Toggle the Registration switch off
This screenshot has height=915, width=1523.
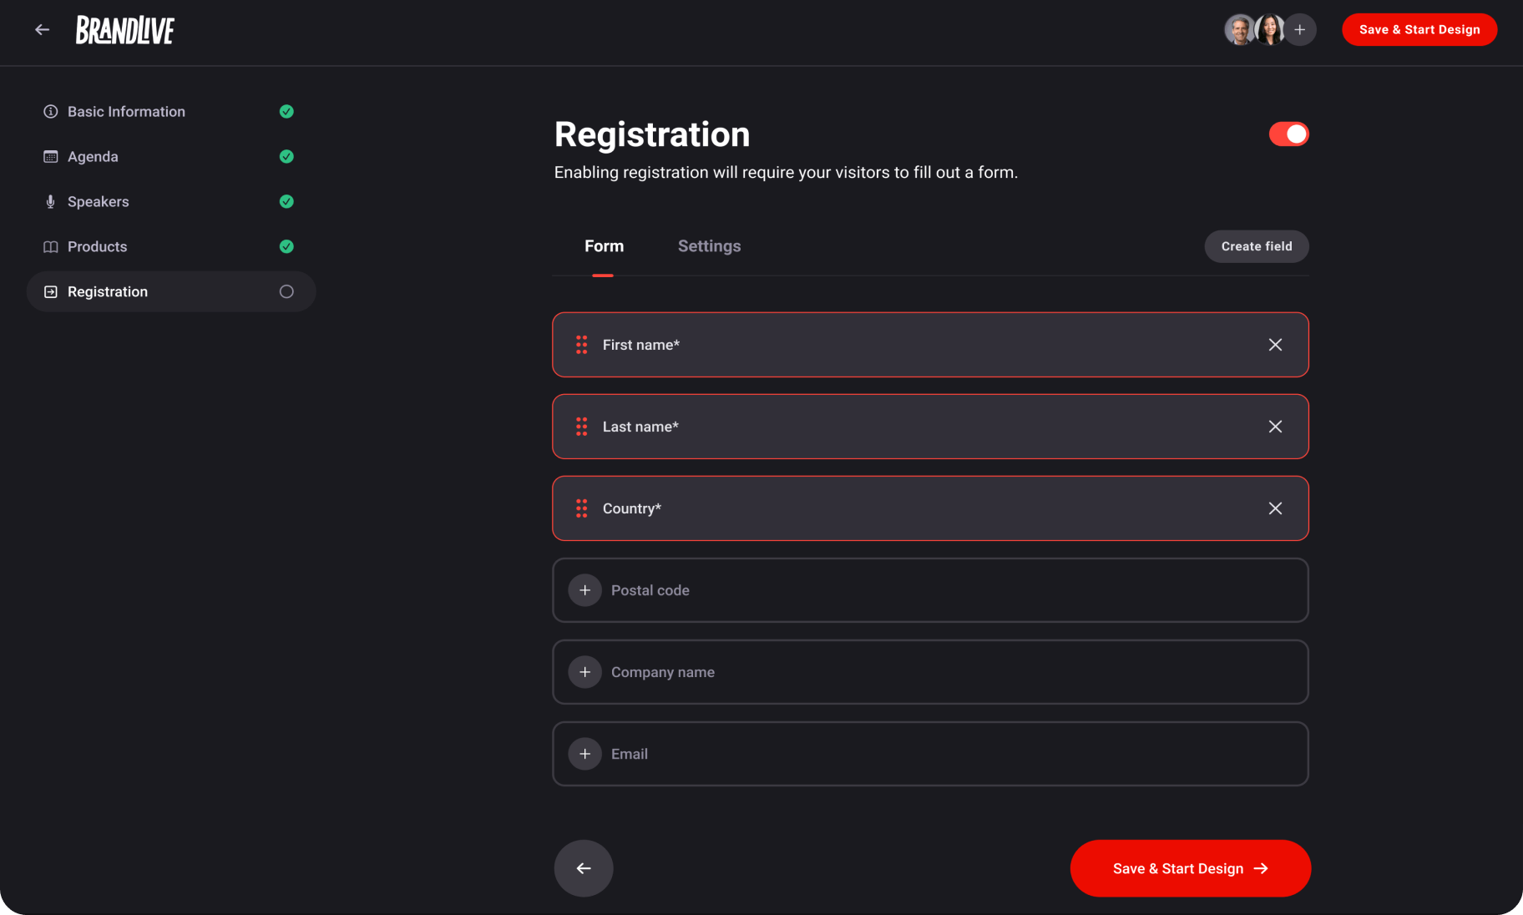1288,134
